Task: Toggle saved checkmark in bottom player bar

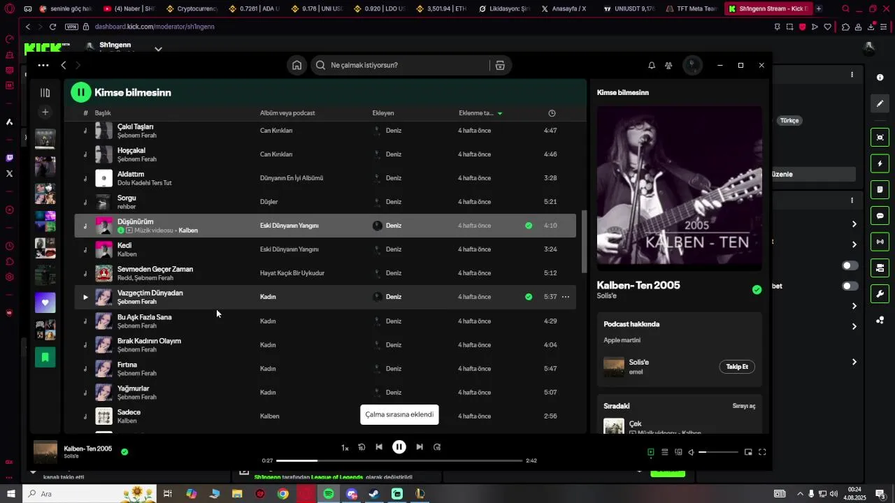Action: pos(124,452)
